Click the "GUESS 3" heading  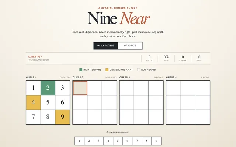click(x=125, y=78)
